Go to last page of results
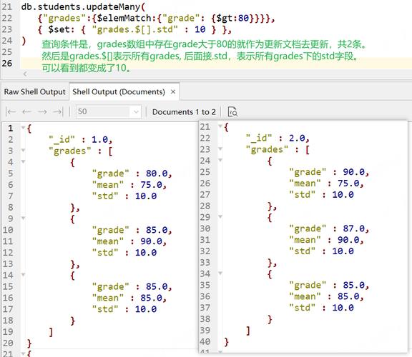 coord(58,112)
